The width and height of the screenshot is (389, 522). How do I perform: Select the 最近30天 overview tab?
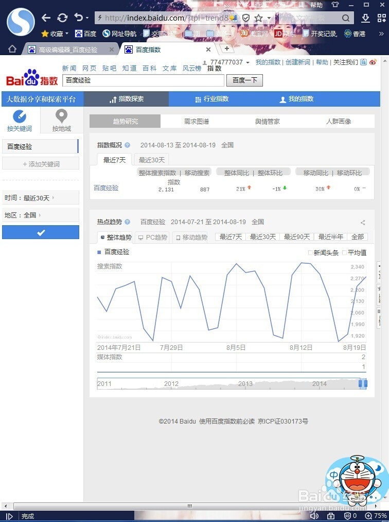[152, 160]
